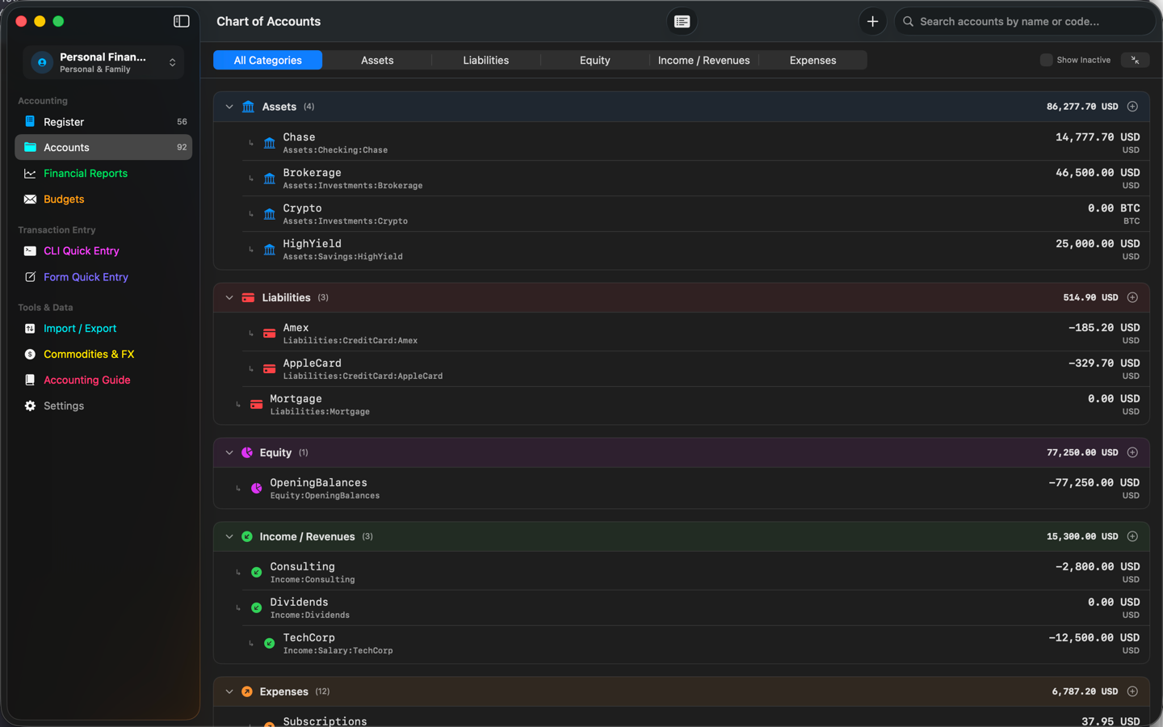Click OpeningBalances balance -77,250.00 USD
Viewport: 1163px width, 727px height.
[1094, 483]
